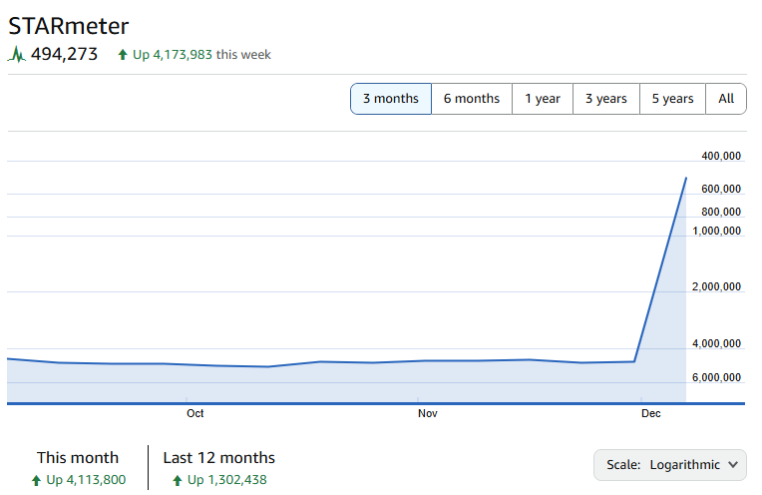Image resolution: width=762 pixels, height=495 pixels.
Task: Click the 'This month' label
Action: (78, 457)
